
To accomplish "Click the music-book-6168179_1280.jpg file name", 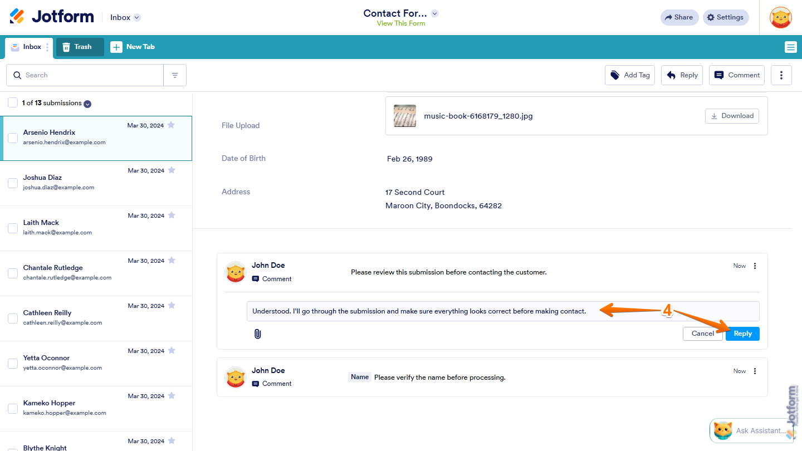I will [478, 116].
